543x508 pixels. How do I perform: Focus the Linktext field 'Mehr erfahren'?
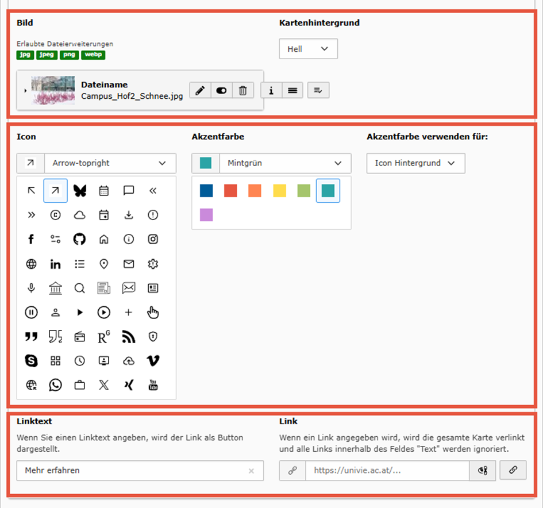click(140, 470)
